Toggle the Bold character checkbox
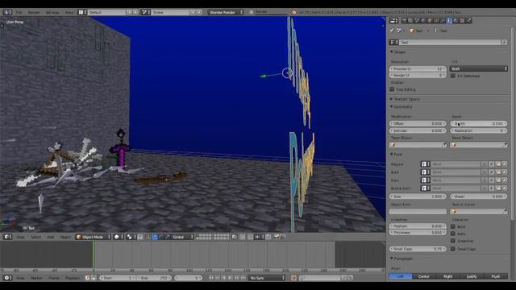Viewport: 516px width, 290px height. pos(453,226)
